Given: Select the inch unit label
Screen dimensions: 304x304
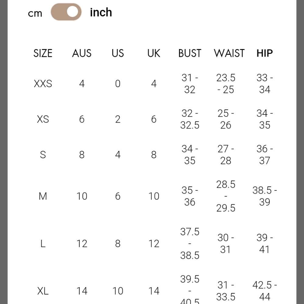Looking at the screenshot, I should point(101,12).
